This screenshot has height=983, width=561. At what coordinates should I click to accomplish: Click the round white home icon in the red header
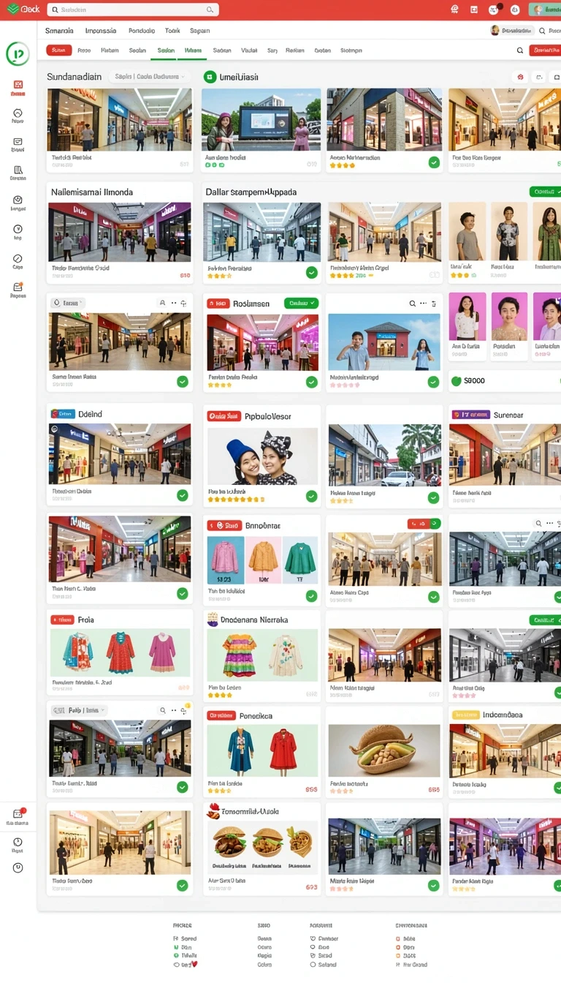click(x=515, y=10)
